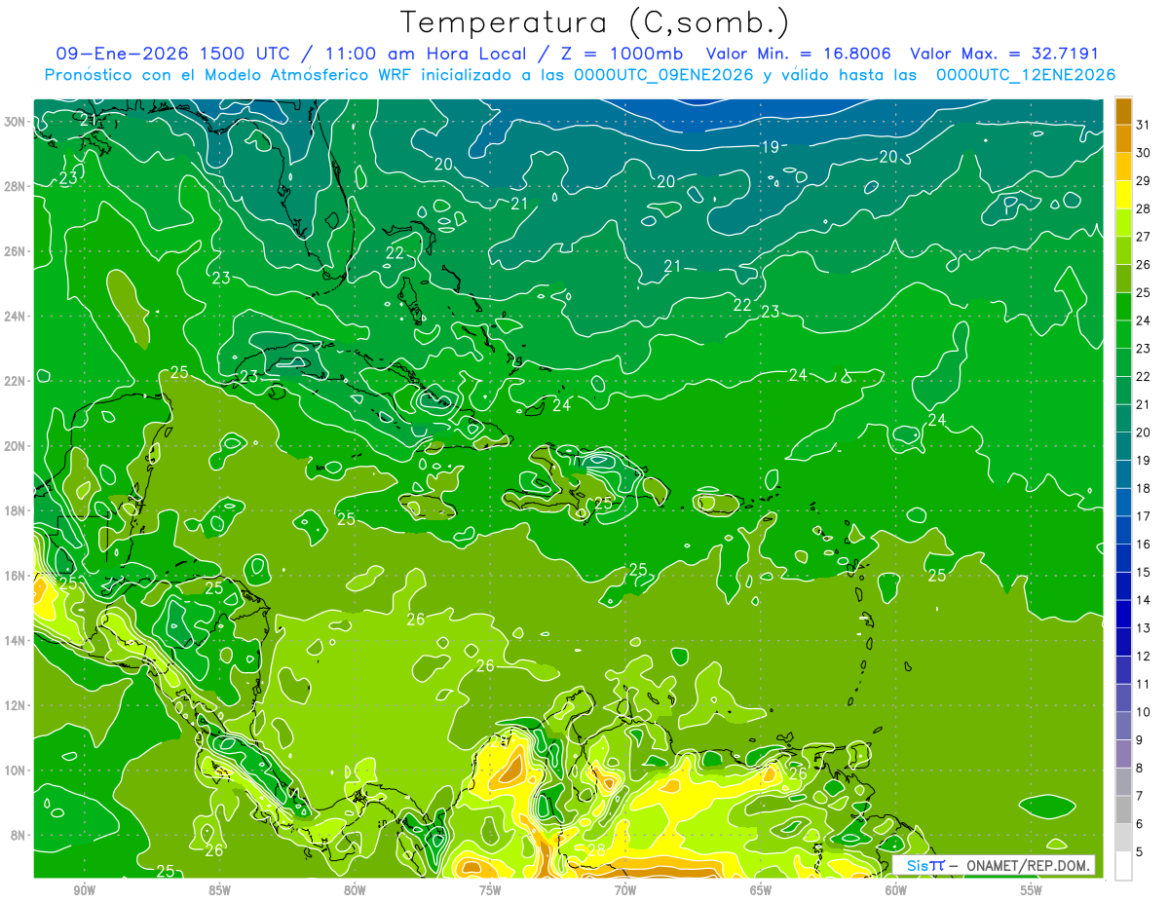Image resolution: width=1169 pixels, height=903 pixels.
Task: Click the 17 value on the color scale
Action: point(1145,516)
